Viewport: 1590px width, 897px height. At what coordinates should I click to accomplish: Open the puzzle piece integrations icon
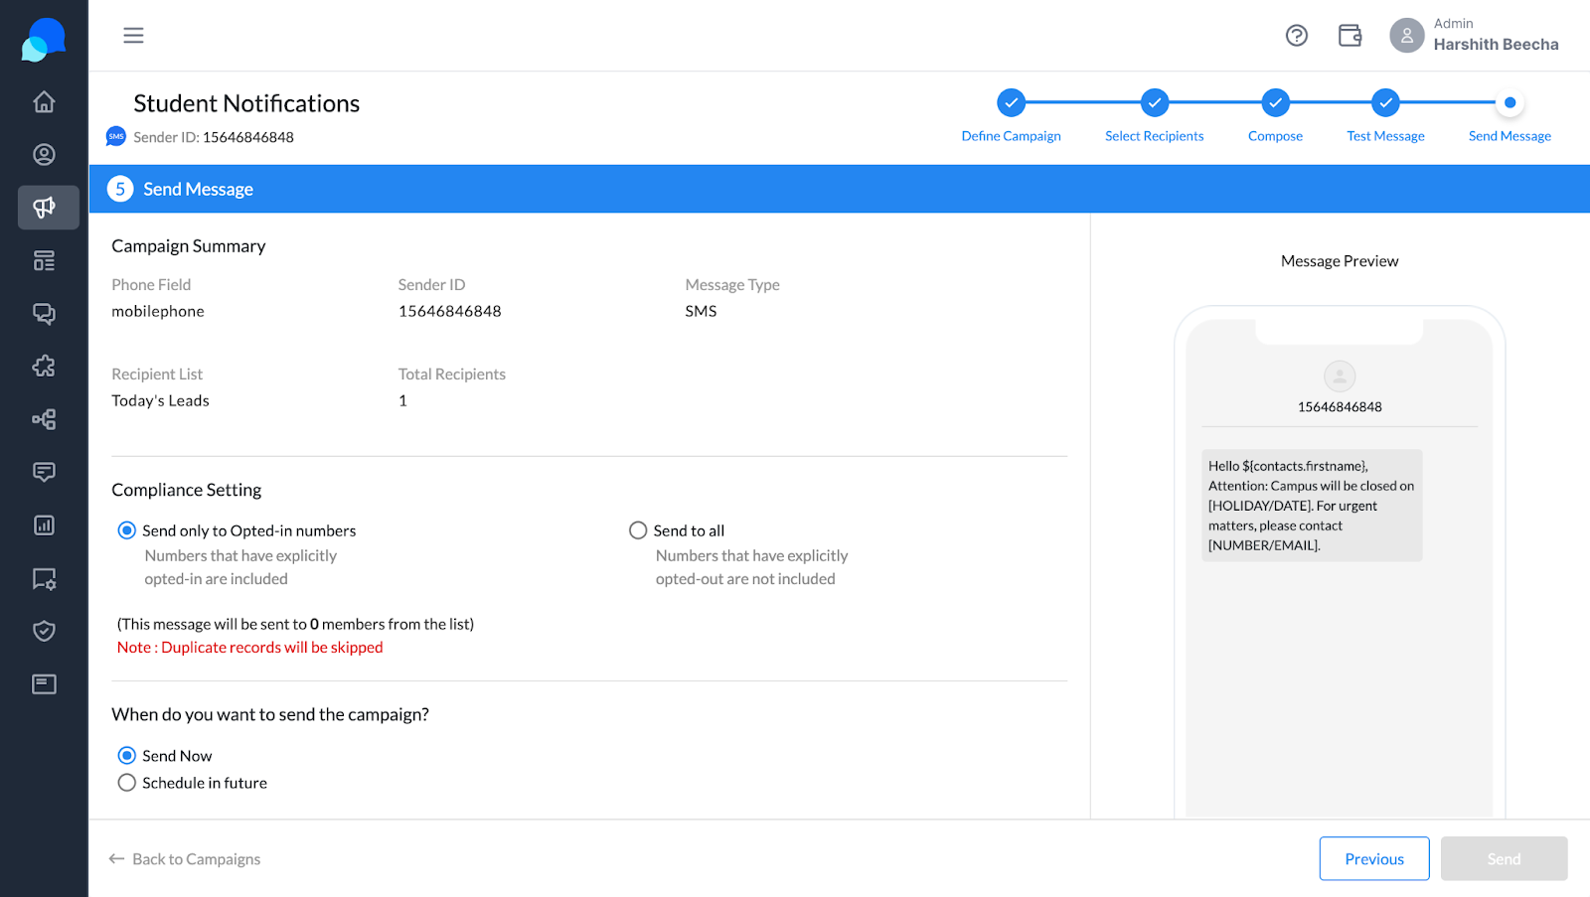tap(44, 366)
